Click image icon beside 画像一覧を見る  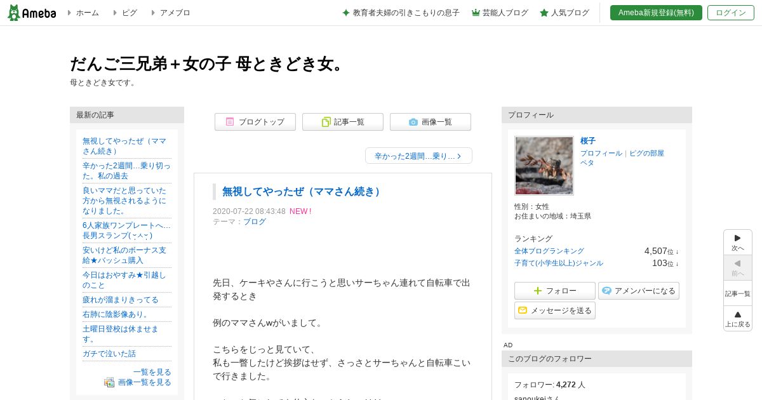click(x=109, y=382)
